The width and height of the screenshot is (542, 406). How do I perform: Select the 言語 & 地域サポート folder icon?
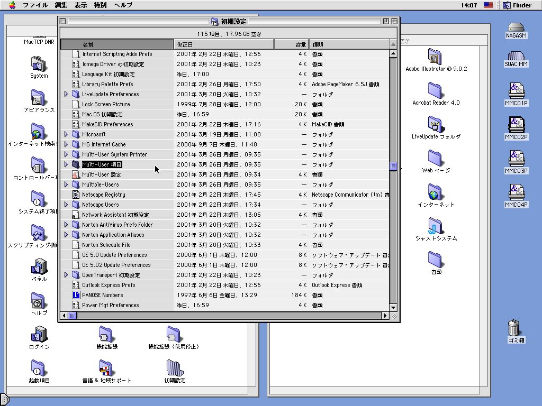(106, 368)
